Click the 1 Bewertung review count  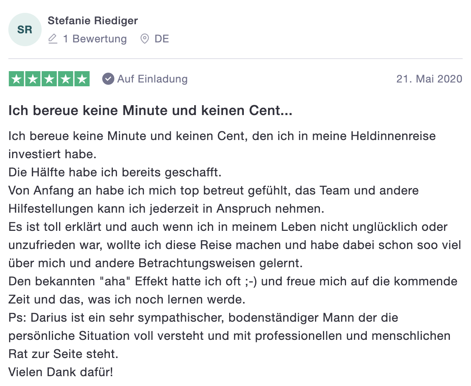[x=95, y=39]
